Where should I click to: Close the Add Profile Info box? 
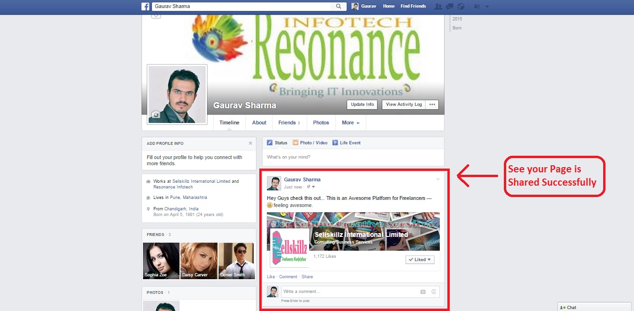pos(250,143)
